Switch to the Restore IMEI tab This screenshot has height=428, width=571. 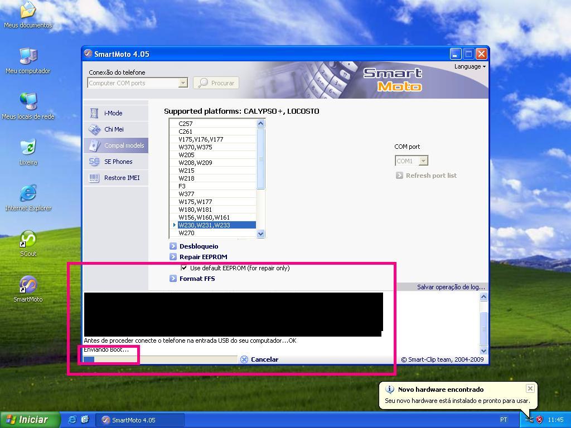[x=116, y=178]
